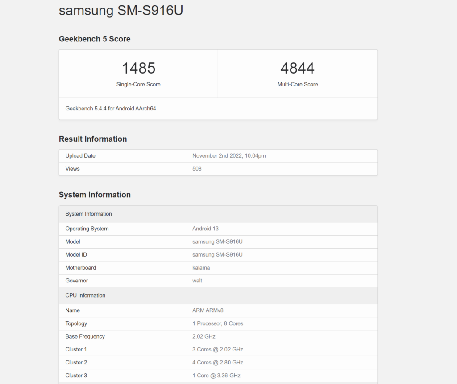
Task: Click the Model ID row label
Action: 76,254
